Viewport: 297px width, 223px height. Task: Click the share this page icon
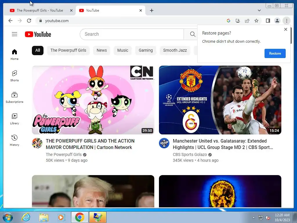[x=247, y=21]
